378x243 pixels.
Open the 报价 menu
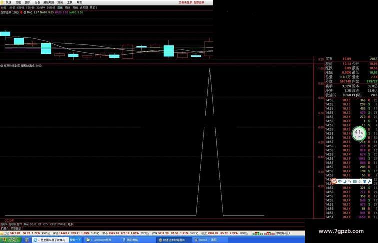tap(28, 2)
